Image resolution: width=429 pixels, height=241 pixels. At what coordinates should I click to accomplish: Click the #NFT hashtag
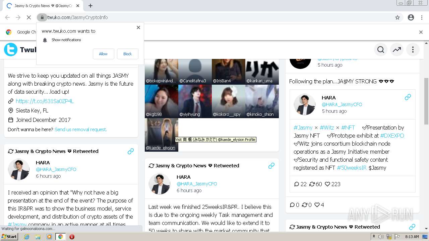348,128
